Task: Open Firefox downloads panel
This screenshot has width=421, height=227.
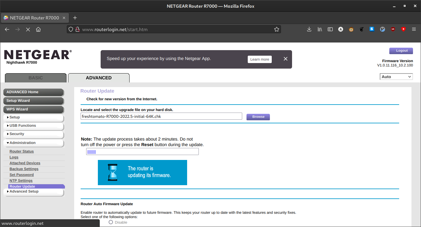Action: point(309,29)
